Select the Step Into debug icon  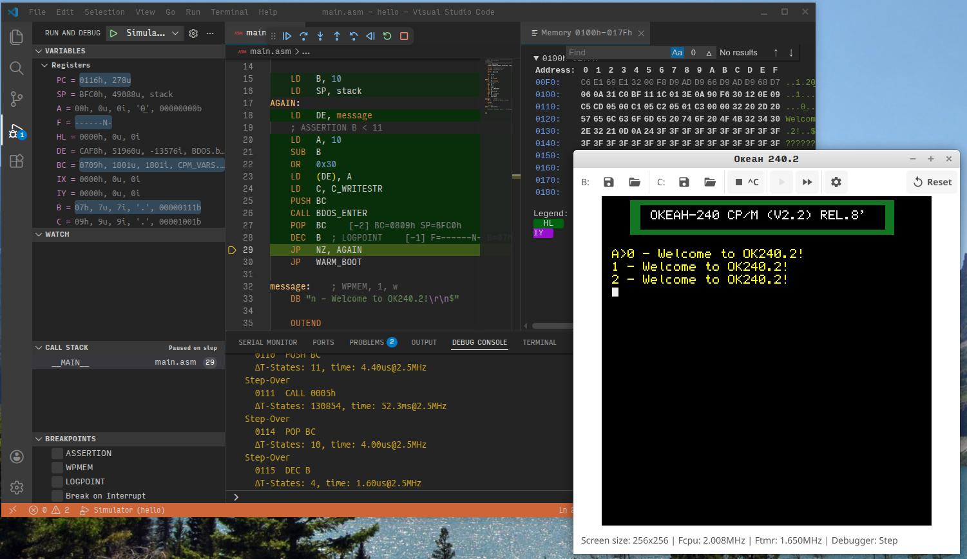[x=320, y=36]
